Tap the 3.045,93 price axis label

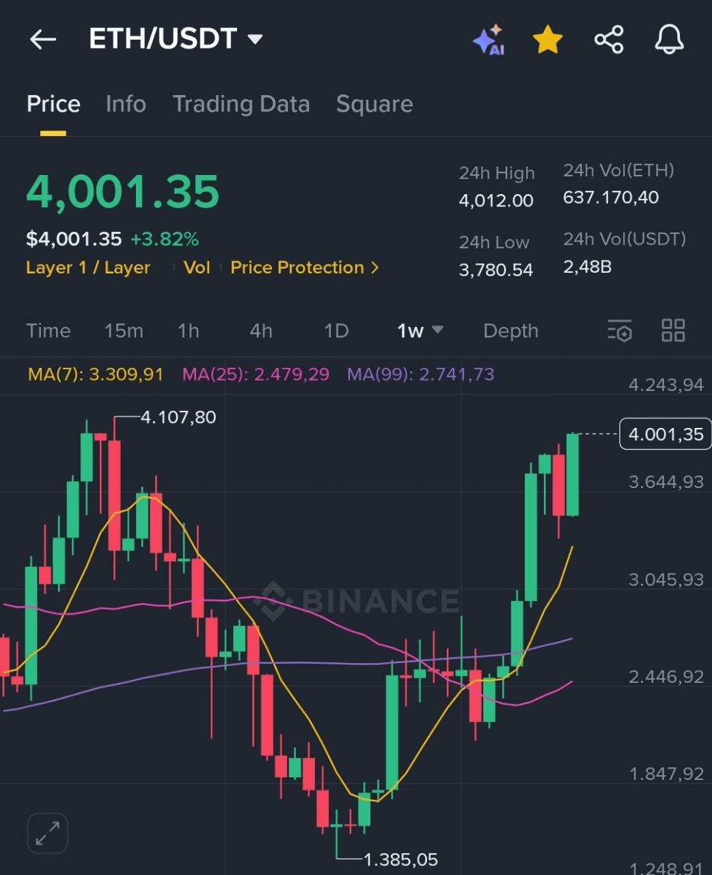click(666, 580)
